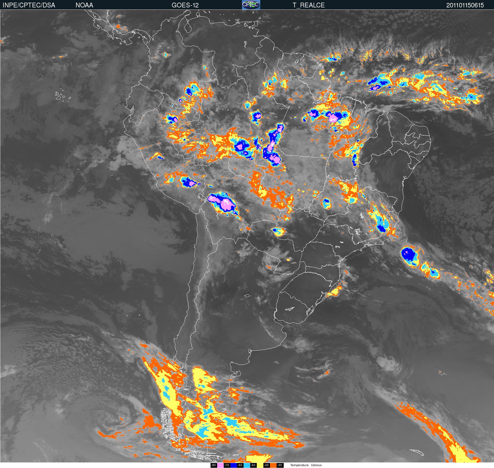Viewport: 494px width, 468px height.
Task: Click the yellow legend swatch
Action: click(260, 465)
